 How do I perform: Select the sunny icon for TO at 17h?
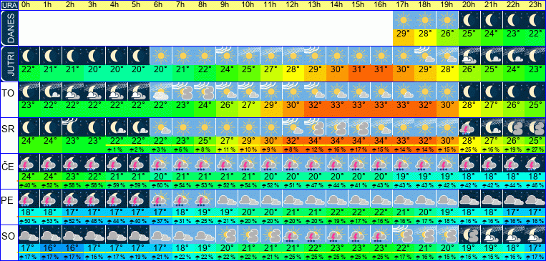(x=404, y=92)
